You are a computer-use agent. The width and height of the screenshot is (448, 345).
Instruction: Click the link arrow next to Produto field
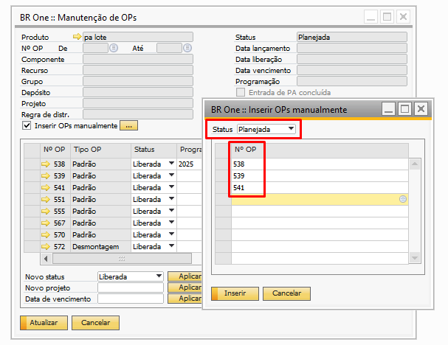click(77, 37)
